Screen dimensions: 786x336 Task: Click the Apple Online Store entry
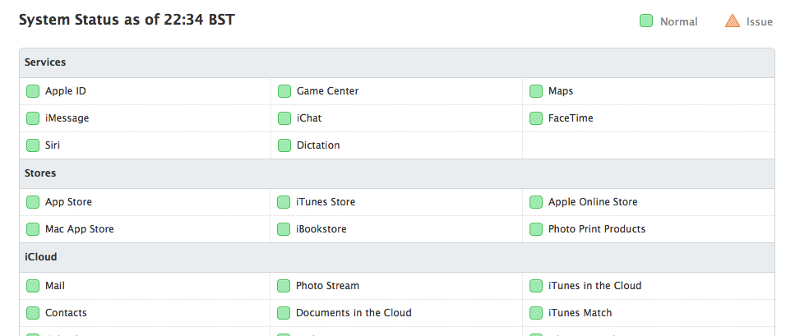(593, 202)
